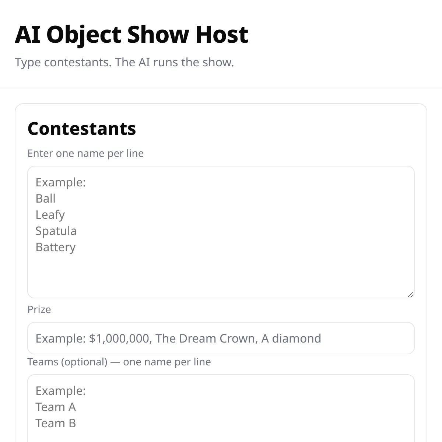
Task: Click the "Contestants" section heading
Action: (x=82, y=129)
